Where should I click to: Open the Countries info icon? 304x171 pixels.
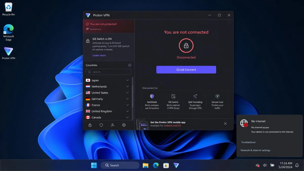(x=130, y=65)
